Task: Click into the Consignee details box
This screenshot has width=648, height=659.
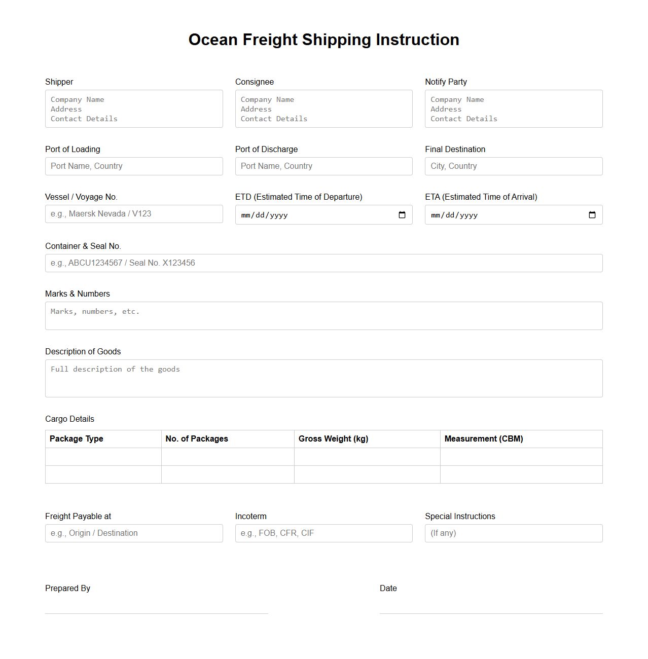Action: (323, 108)
